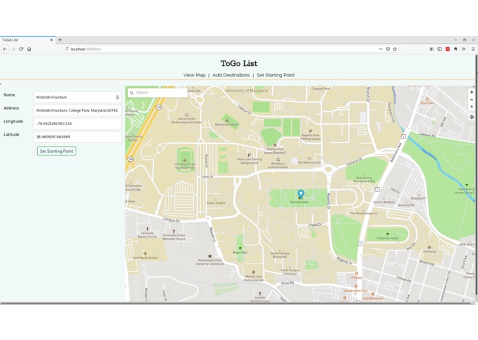Screen dimensions: 478x340
Task: Click the Hornbake Library map label
Action: point(309,162)
